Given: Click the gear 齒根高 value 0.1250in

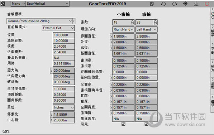Looking at the screenshot, I should (x=146, y=66).
